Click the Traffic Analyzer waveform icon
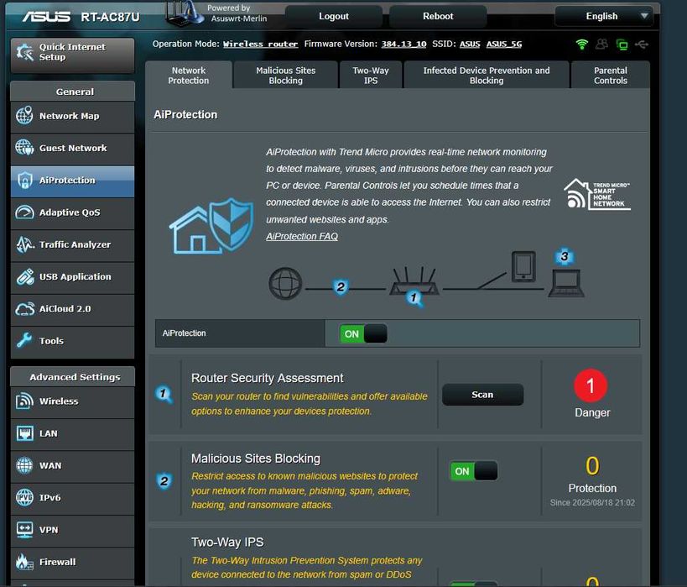Viewport: 687px width, 587px height. [x=25, y=244]
